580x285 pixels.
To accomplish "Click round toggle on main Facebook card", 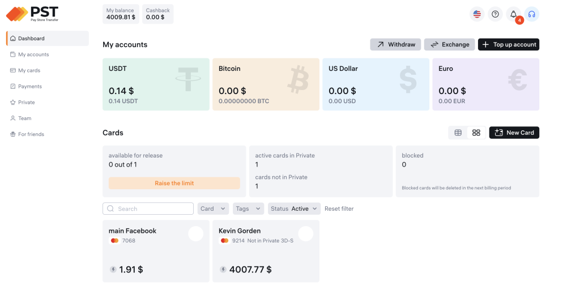I will point(195,233).
